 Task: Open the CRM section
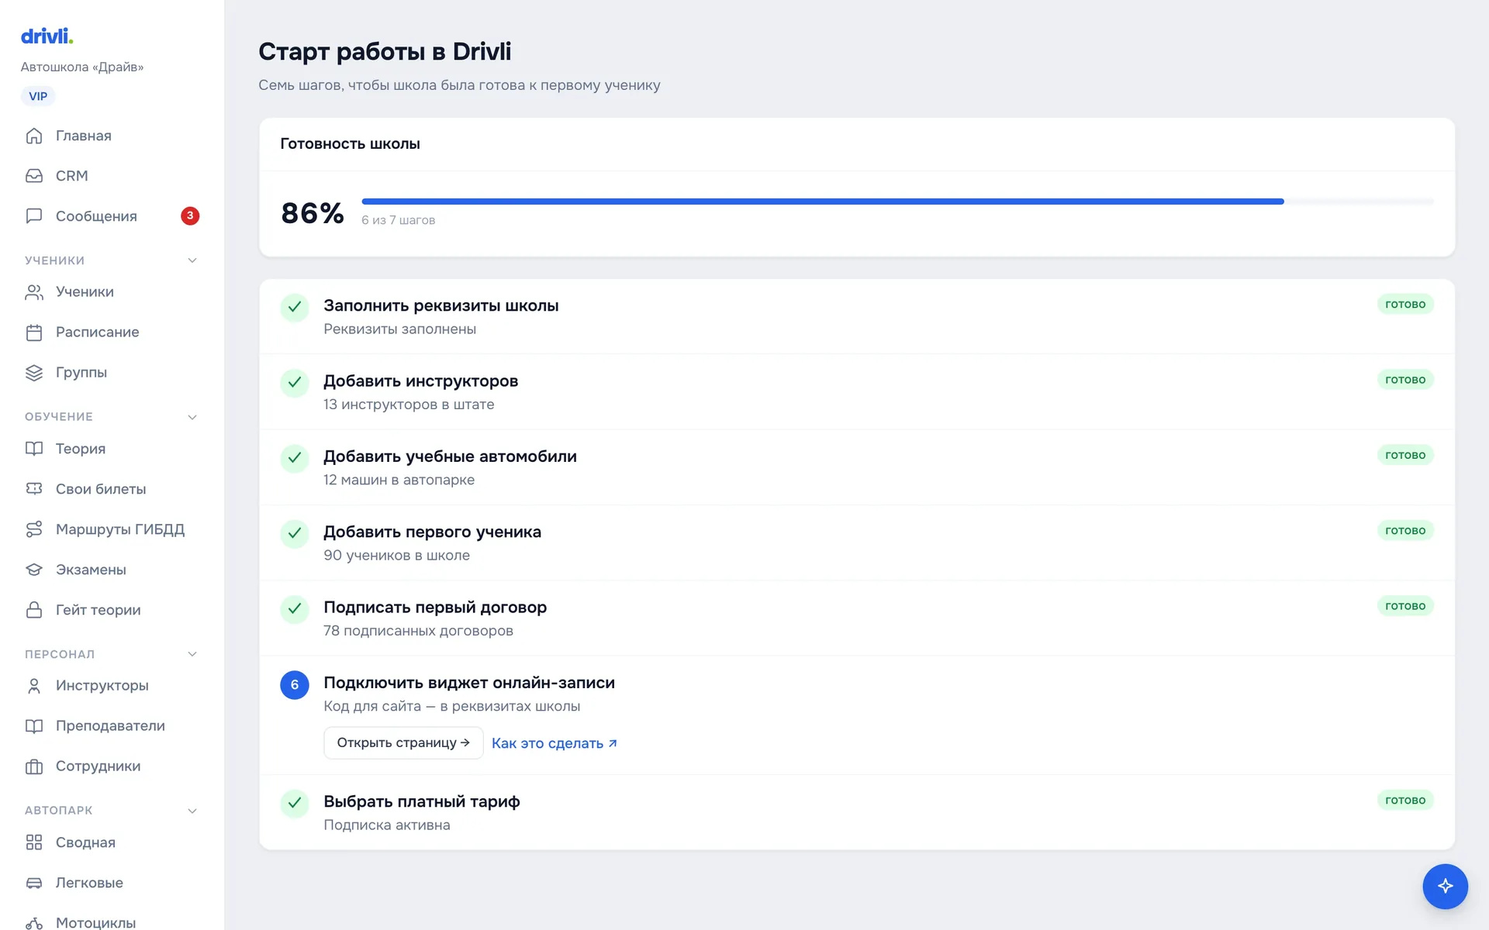(112, 176)
